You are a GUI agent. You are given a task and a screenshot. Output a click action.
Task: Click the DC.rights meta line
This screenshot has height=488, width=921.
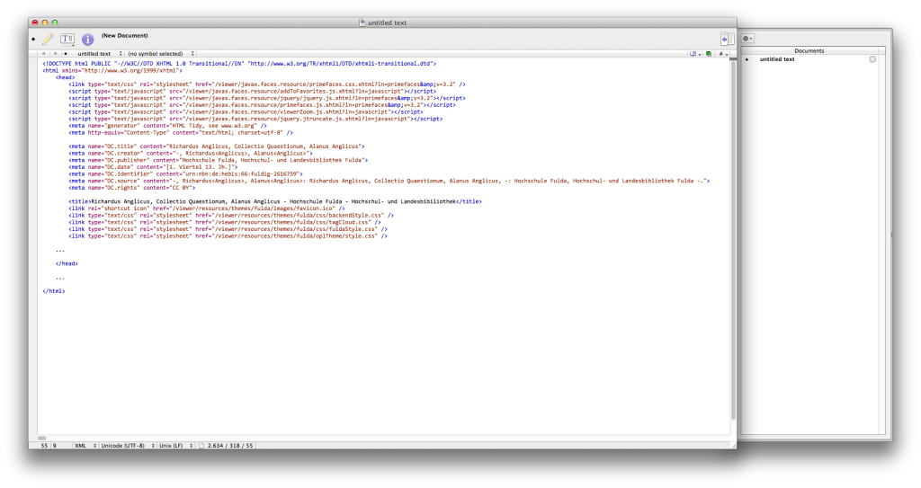[x=131, y=188]
